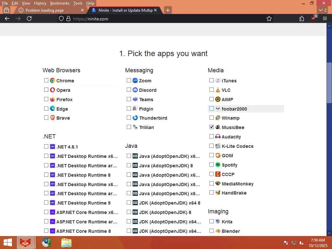Click the ninite.com address bar
Viewport: 332px width, 249px height.
click(165, 18)
